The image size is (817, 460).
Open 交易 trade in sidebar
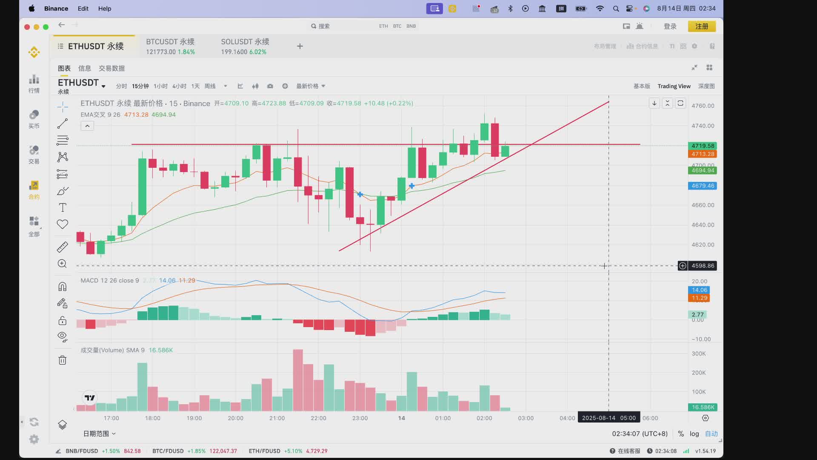[34, 155]
